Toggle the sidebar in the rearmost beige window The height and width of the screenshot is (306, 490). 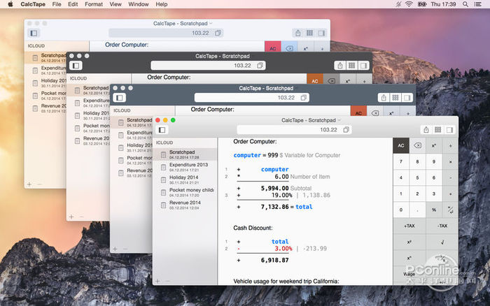click(34, 33)
